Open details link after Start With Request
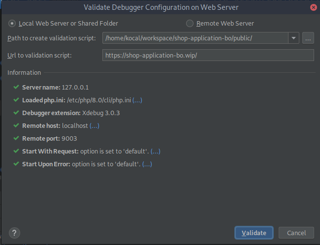320x245 pixels. pyautogui.click(x=155, y=152)
